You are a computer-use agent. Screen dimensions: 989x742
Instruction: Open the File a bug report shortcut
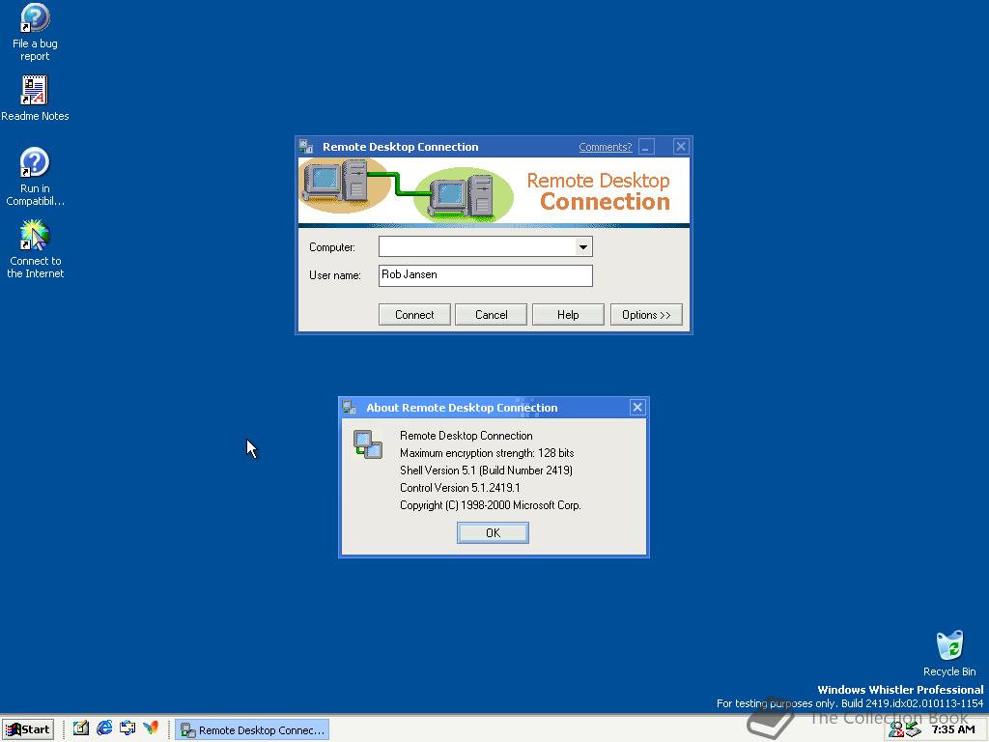click(x=35, y=32)
